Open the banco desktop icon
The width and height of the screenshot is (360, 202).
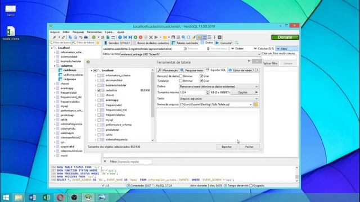click(x=11, y=11)
